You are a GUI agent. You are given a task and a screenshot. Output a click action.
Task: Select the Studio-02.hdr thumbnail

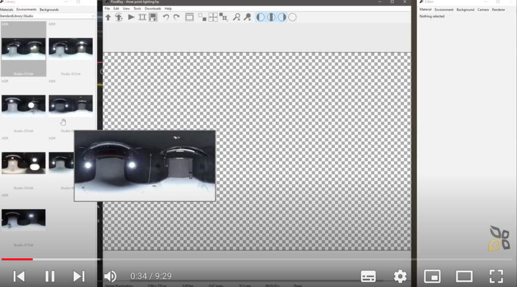point(71,49)
